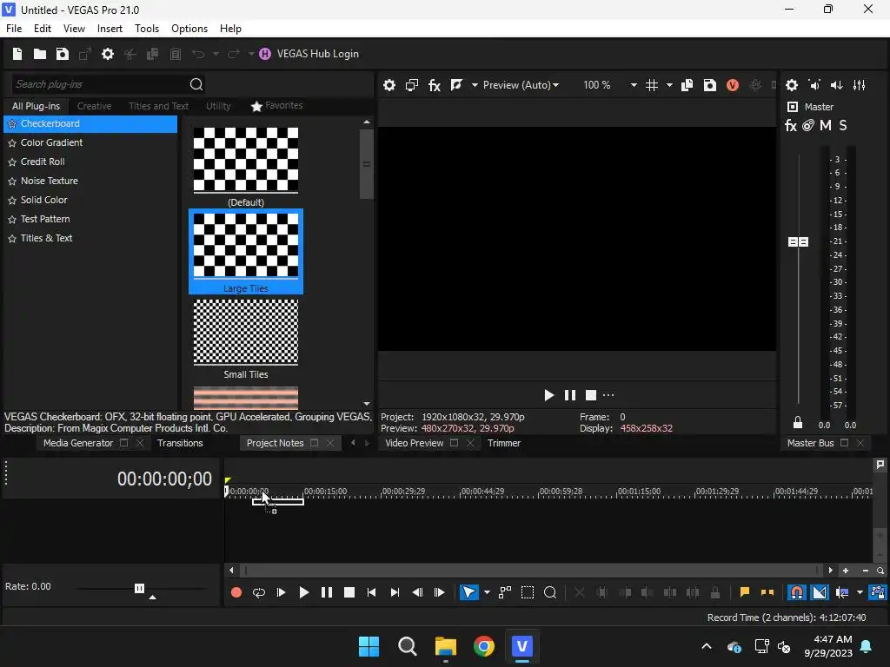Mute the Master bus with M
Viewport: 890px width, 667px height.
coord(826,125)
